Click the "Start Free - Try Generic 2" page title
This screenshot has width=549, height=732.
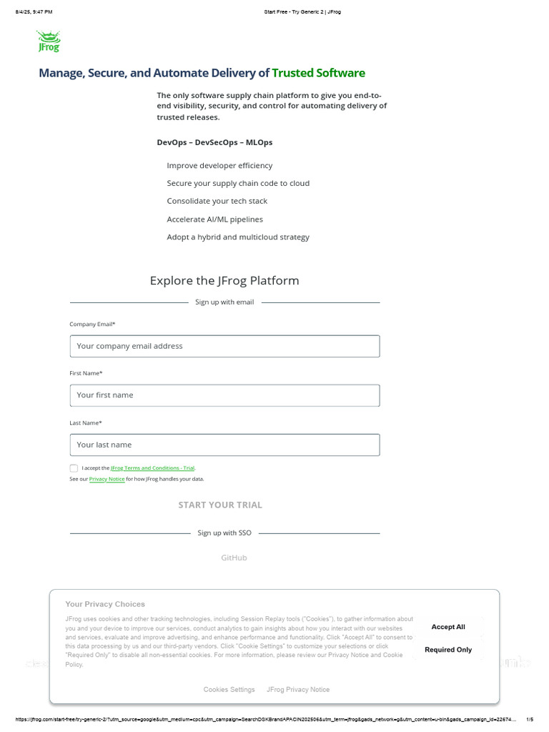pos(302,12)
